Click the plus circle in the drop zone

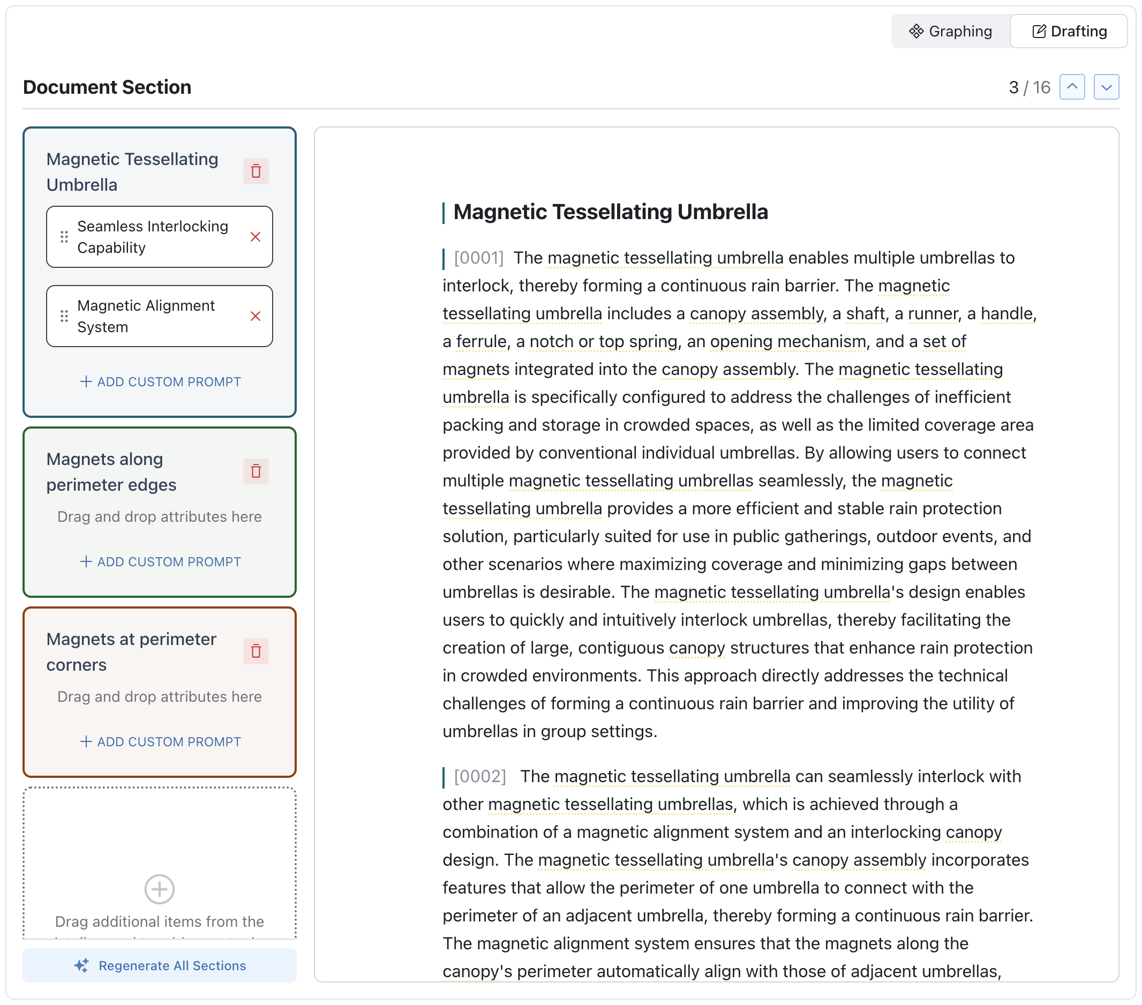(x=159, y=889)
